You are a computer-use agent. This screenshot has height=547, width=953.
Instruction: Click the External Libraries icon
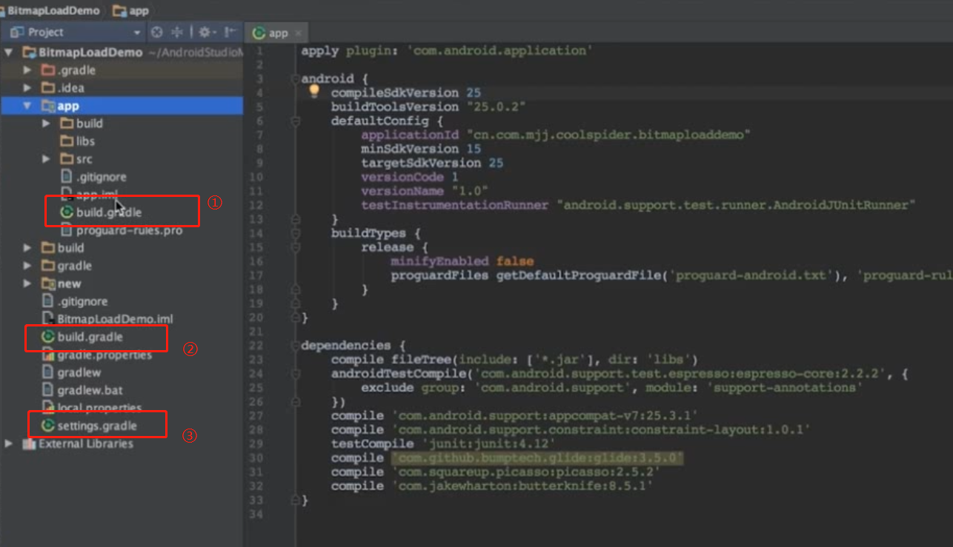click(30, 444)
